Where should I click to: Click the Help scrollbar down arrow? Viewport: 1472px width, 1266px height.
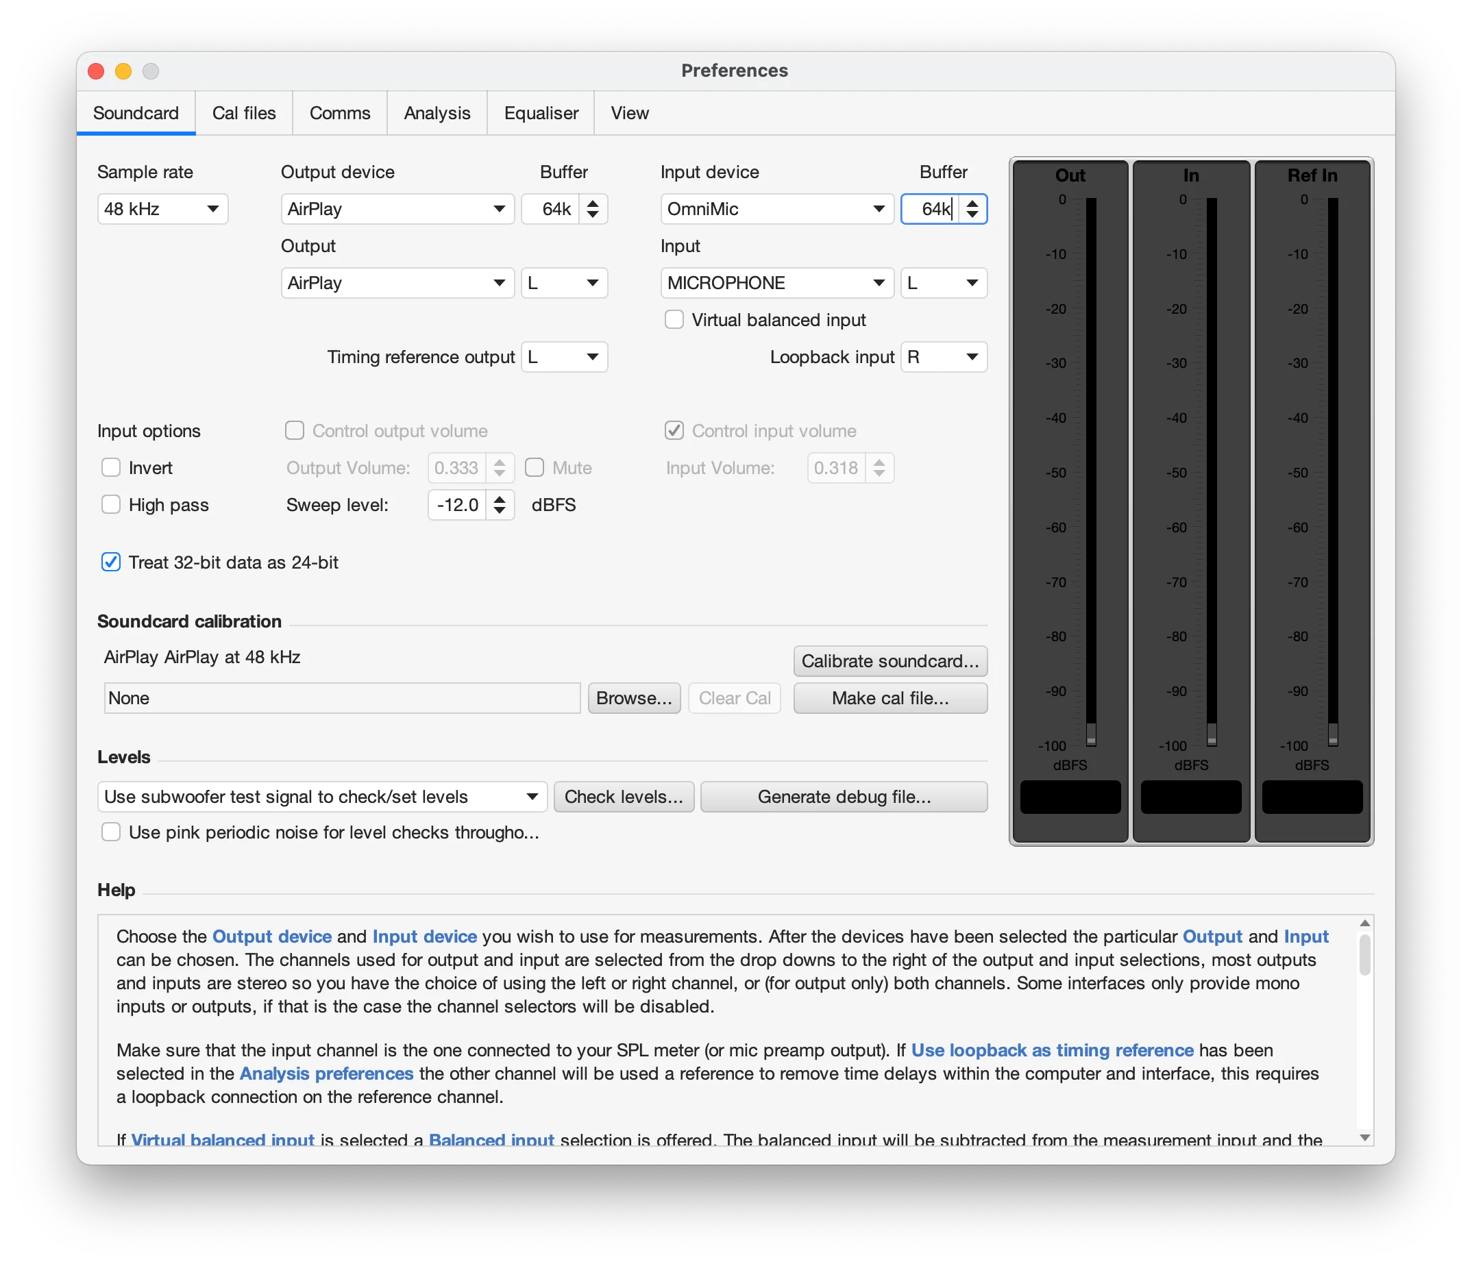pos(1364,1137)
